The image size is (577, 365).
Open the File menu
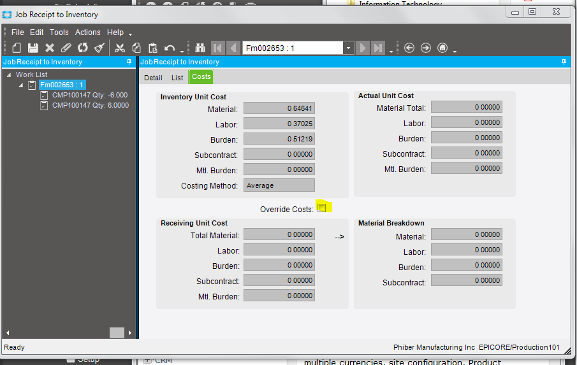[x=18, y=32]
